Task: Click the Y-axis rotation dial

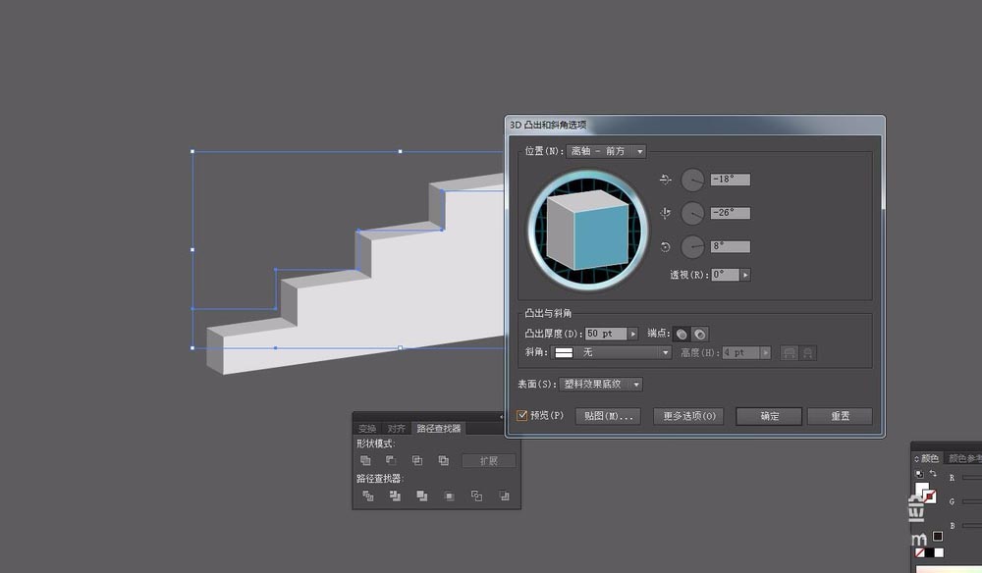Action: [x=692, y=213]
